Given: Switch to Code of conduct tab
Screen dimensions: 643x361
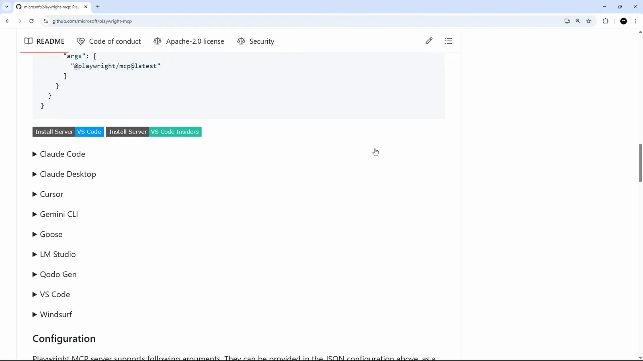Looking at the screenshot, I should (109, 41).
